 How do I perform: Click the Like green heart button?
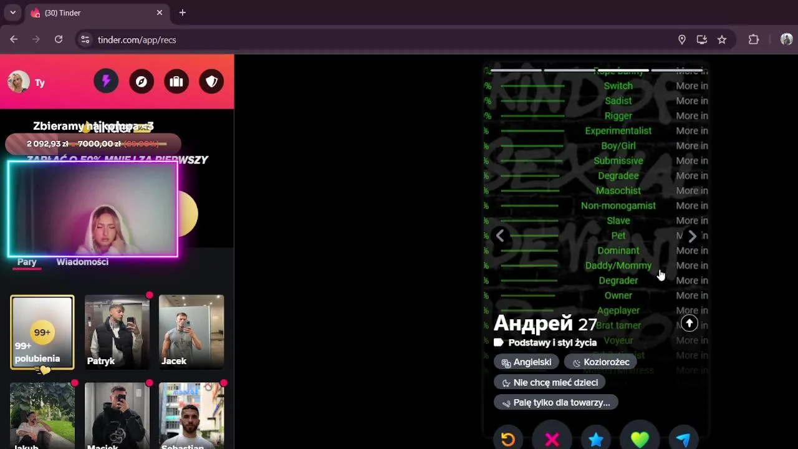click(x=640, y=439)
